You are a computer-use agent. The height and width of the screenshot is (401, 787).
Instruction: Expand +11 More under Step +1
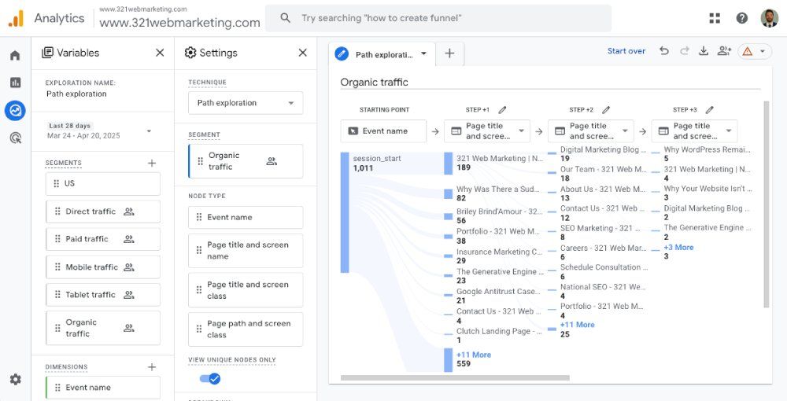[473, 355]
